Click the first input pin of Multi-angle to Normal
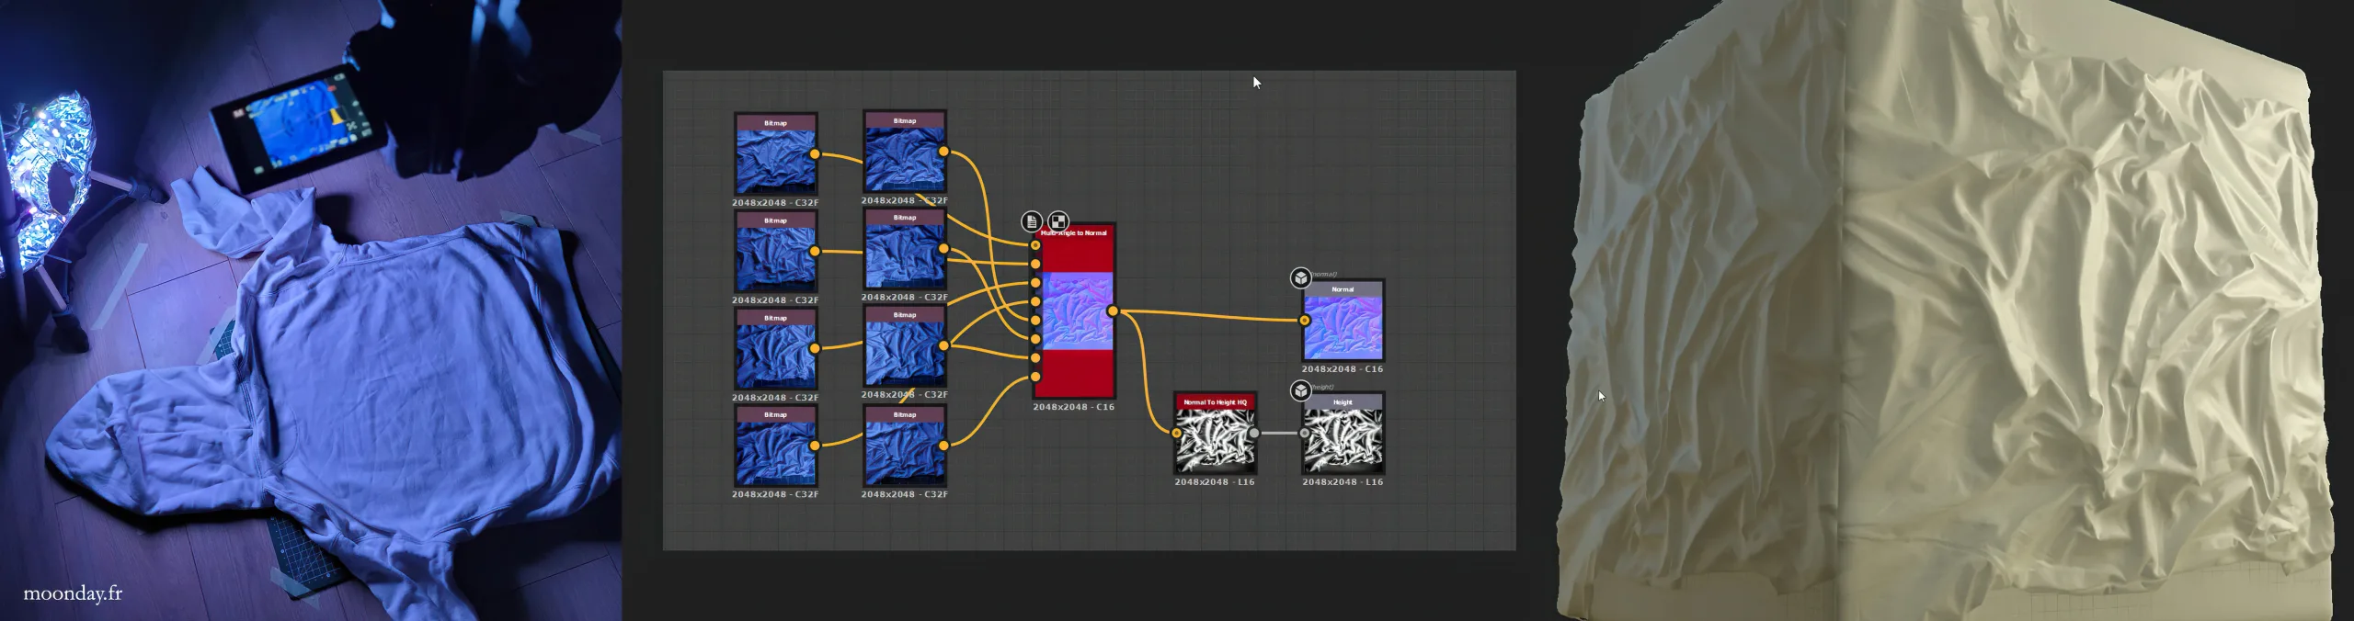The image size is (2354, 621). pyautogui.click(x=1035, y=245)
